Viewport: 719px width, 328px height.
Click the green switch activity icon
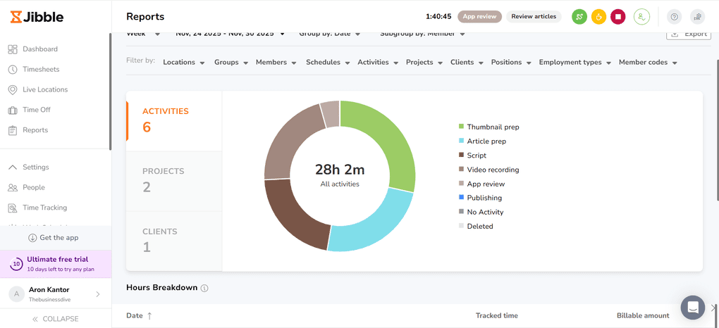(579, 17)
